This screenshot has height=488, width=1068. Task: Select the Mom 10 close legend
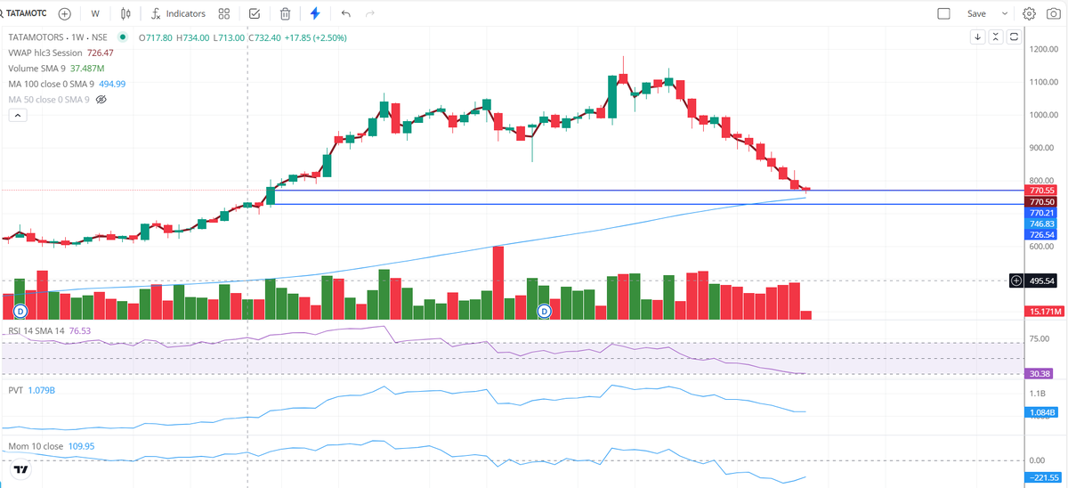[36, 445]
